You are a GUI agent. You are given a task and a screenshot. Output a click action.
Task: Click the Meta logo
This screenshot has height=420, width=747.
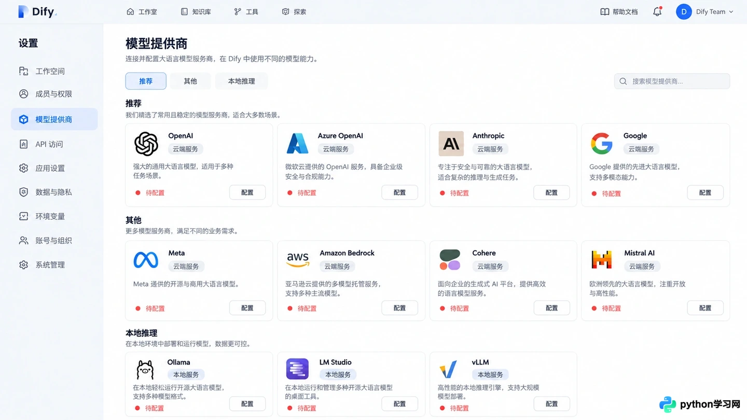tap(146, 260)
